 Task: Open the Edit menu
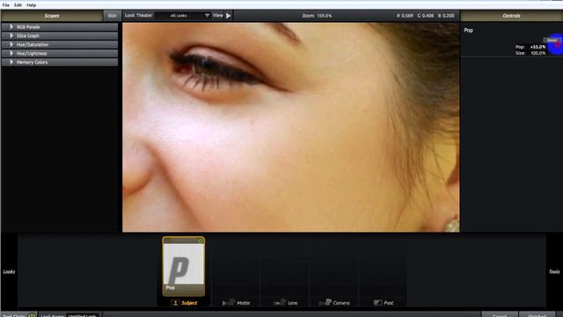pyautogui.click(x=18, y=5)
